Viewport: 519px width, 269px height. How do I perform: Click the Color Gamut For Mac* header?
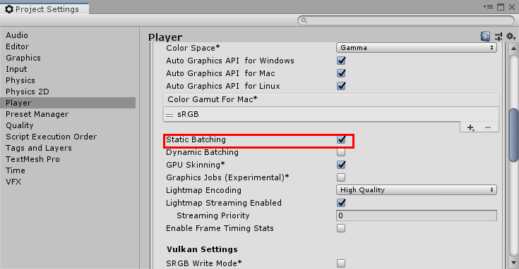click(x=331, y=100)
